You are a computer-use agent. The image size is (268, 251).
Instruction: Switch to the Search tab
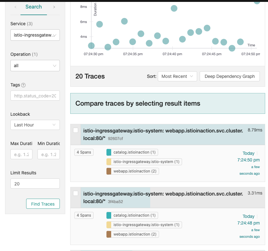[x=34, y=7]
